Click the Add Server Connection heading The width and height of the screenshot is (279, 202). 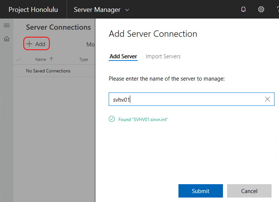[x=153, y=34]
